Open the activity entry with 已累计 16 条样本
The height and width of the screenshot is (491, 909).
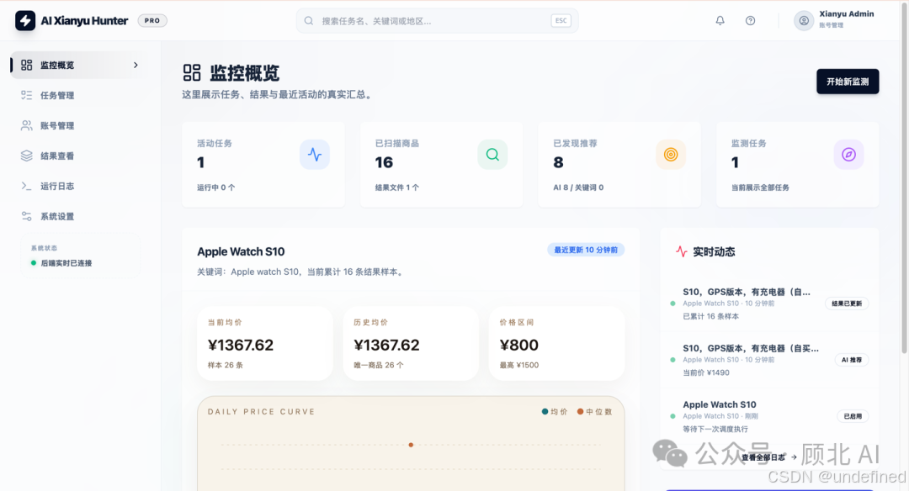pos(768,304)
